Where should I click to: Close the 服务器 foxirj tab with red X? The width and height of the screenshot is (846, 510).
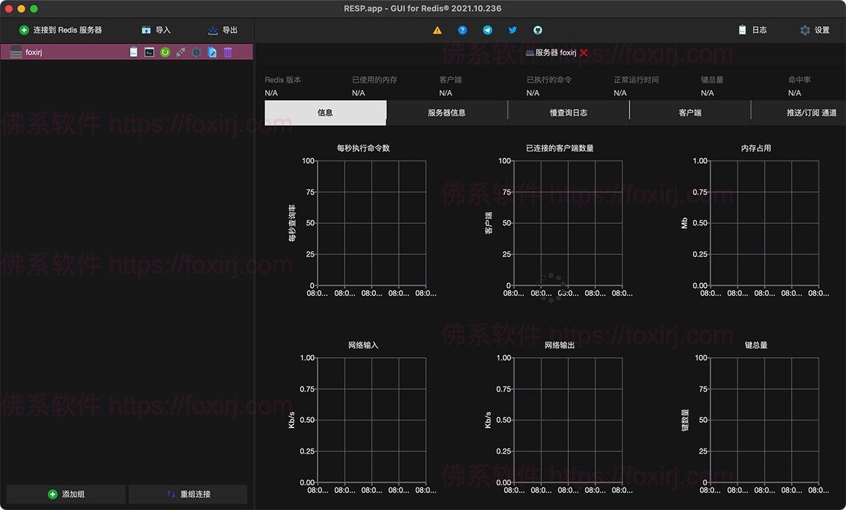pos(584,53)
